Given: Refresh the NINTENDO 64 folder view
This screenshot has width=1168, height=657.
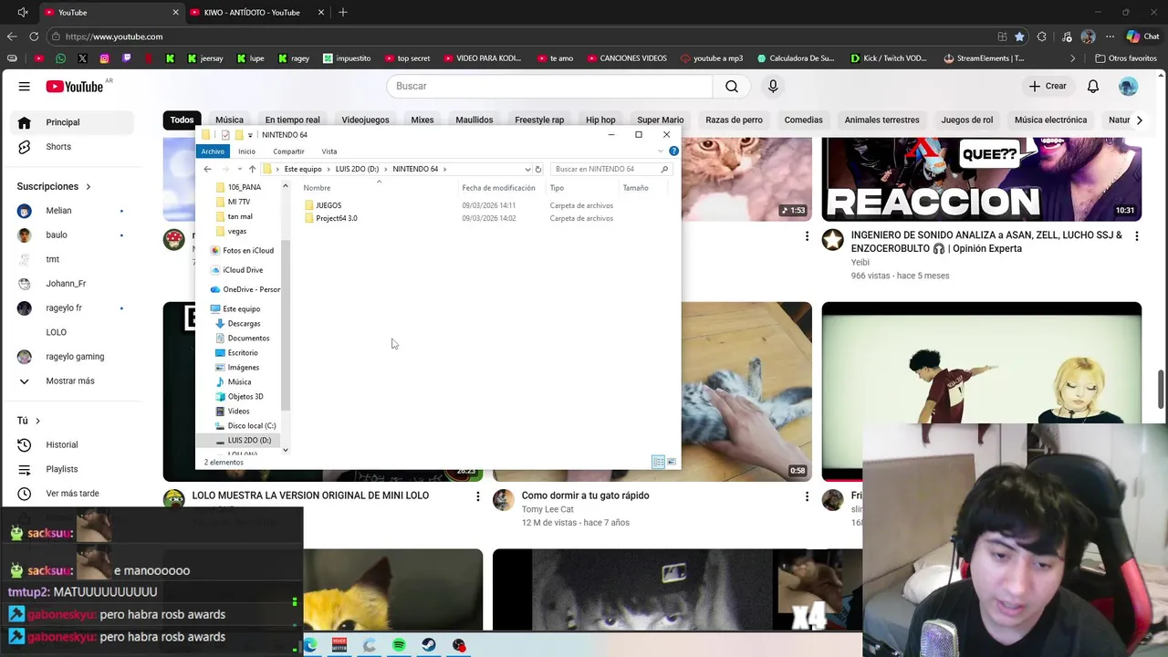Looking at the screenshot, I should [538, 169].
